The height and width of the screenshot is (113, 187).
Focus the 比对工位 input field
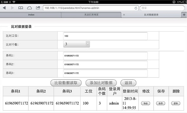click(x=105, y=36)
